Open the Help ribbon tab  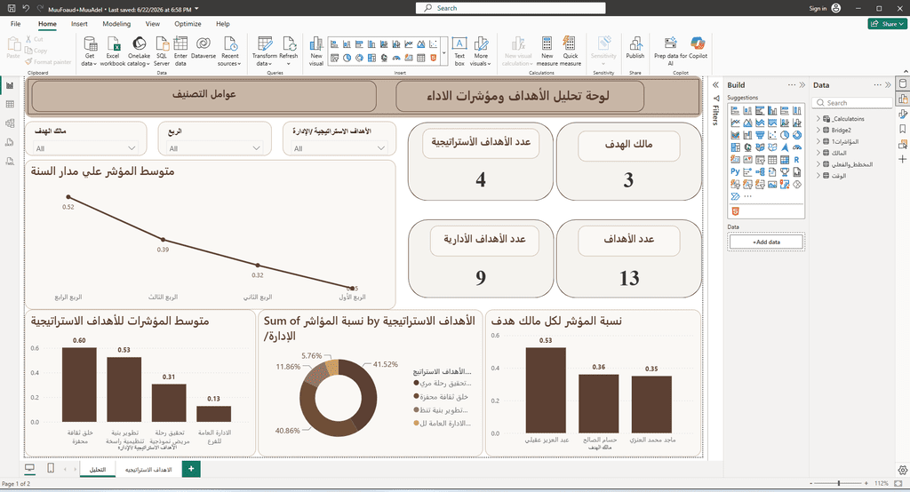pos(223,24)
